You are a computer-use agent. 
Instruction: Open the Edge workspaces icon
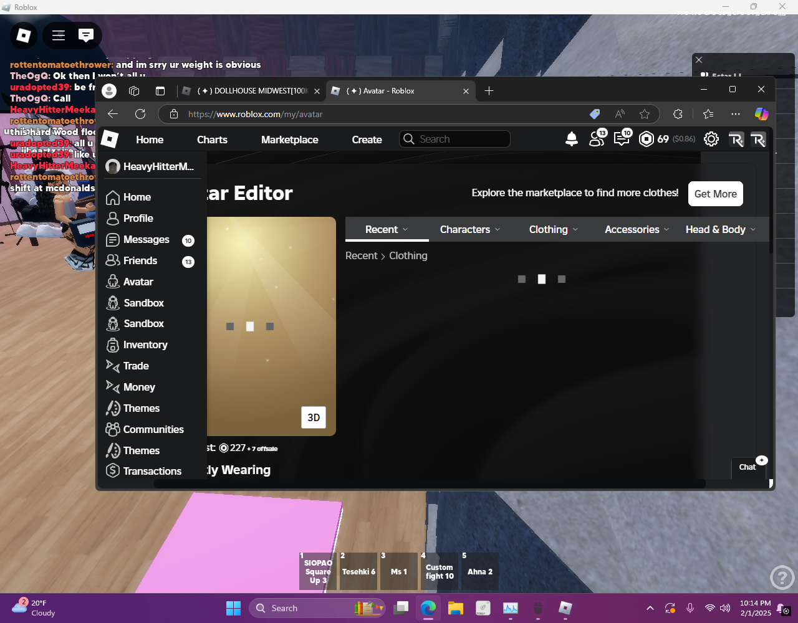[x=134, y=91]
